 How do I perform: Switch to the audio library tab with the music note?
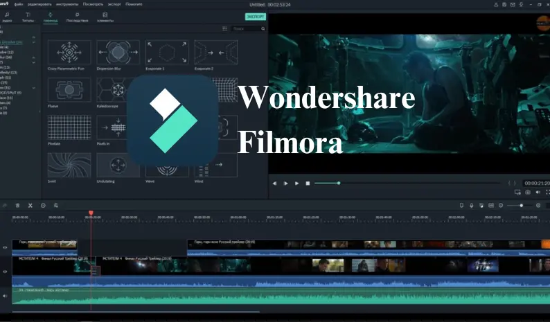[7, 17]
